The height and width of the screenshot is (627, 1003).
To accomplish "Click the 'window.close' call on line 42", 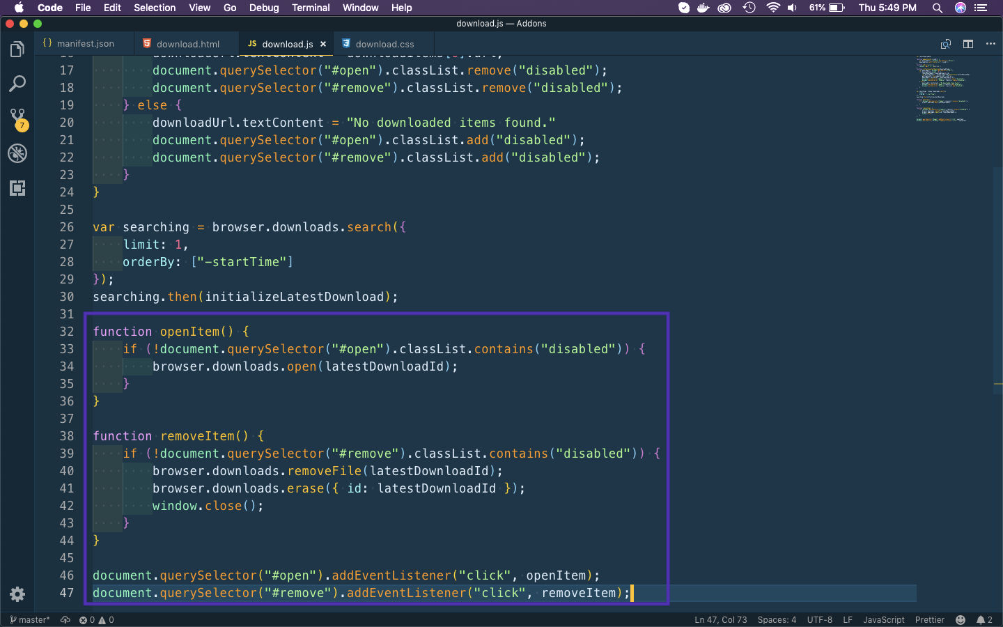I will click(x=197, y=506).
